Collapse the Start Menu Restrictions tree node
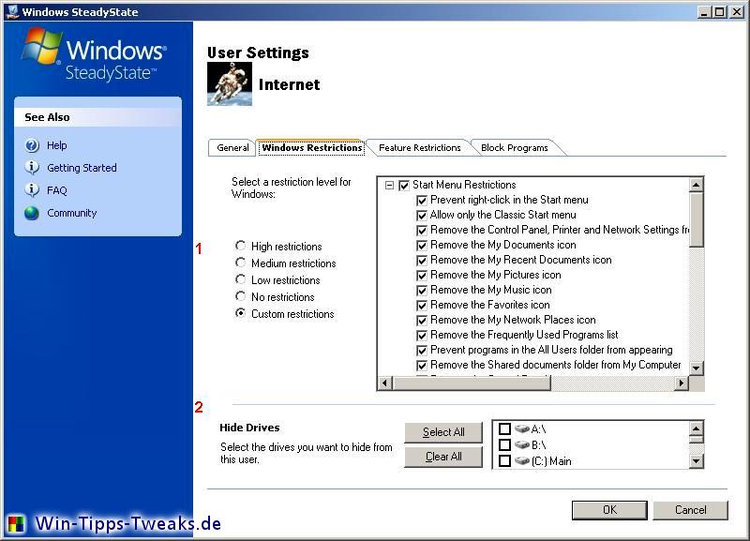This screenshot has height=541, width=750. (x=389, y=185)
